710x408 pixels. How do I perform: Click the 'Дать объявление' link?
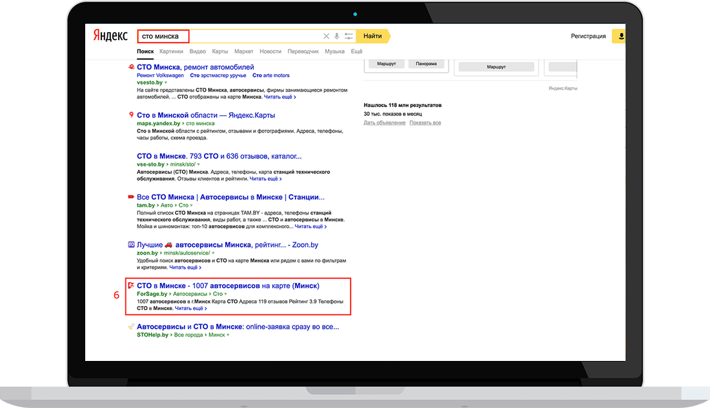385,122
